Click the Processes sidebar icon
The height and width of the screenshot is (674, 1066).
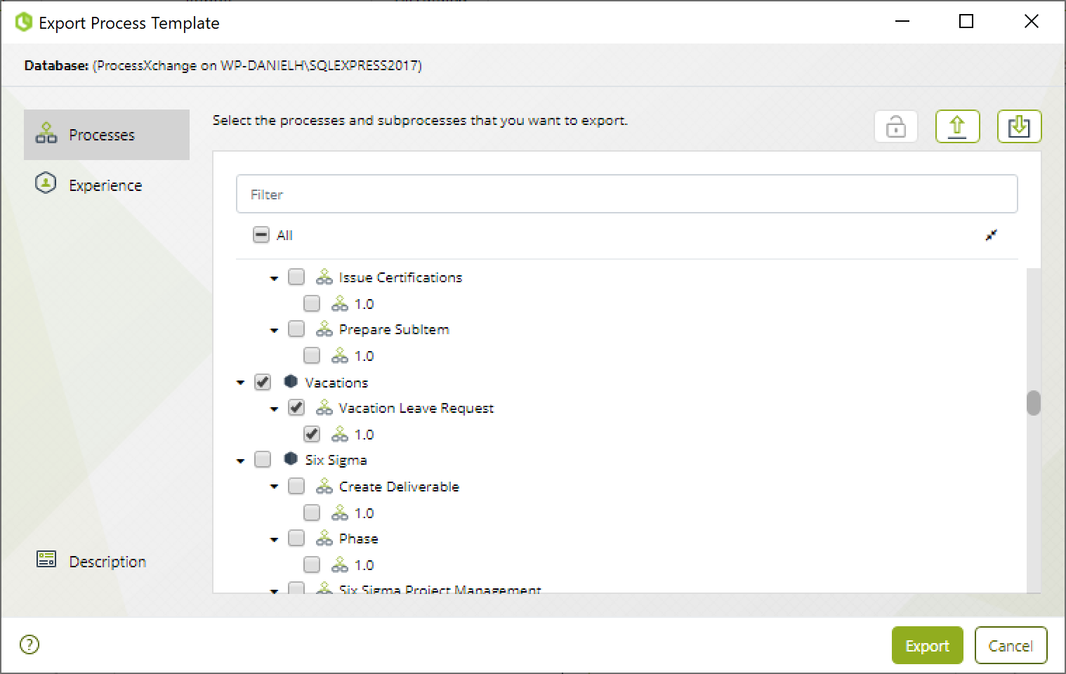46,133
